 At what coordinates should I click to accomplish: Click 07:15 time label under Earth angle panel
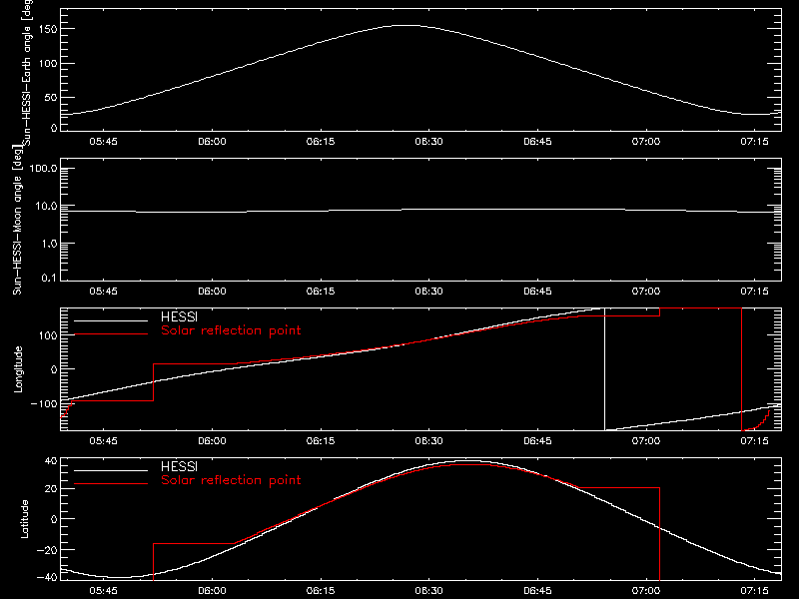pos(755,142)
